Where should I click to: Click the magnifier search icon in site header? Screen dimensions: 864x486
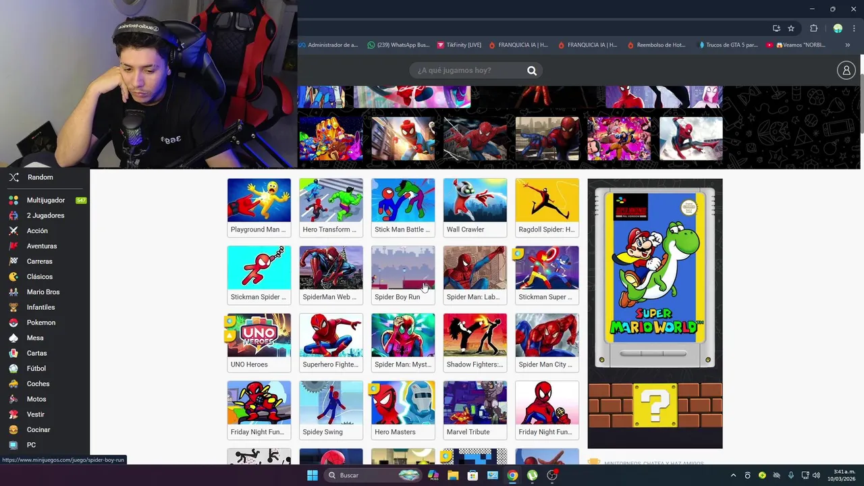click(532, 71)
